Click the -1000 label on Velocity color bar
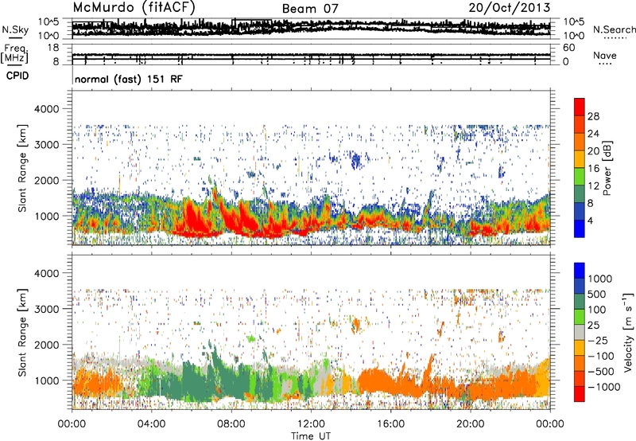636x441 pixels. 603,387
